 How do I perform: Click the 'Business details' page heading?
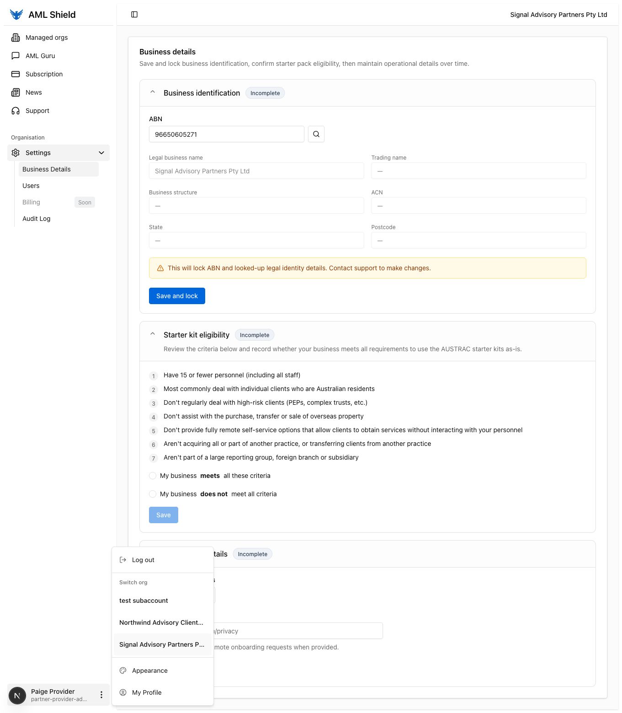pos(167,52)
